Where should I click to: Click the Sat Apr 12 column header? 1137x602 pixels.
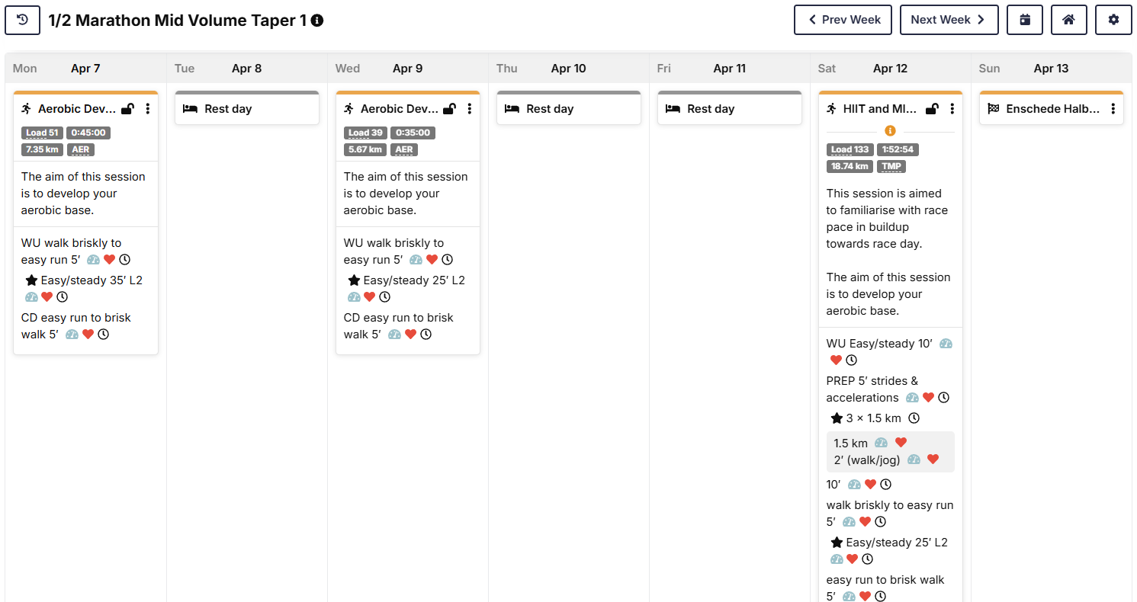890,69
